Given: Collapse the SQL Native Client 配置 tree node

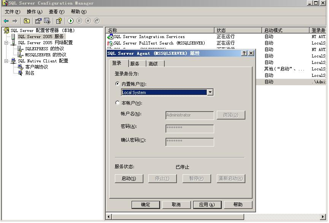Looking at the screenshot, I should pos(6,61).
